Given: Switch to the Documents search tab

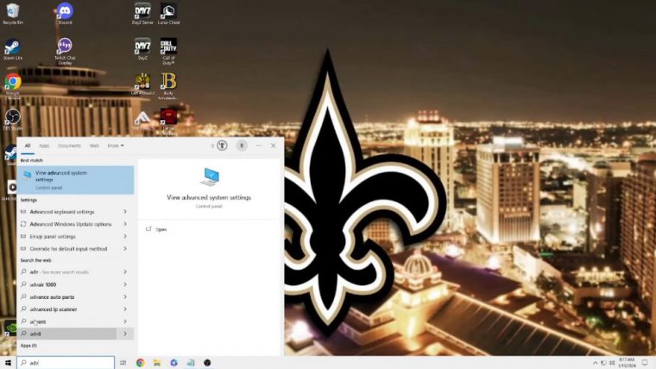Looking at the screenshot, I should (70, 146).
